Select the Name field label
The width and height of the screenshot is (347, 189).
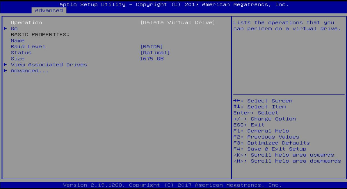tap(17, 41)
